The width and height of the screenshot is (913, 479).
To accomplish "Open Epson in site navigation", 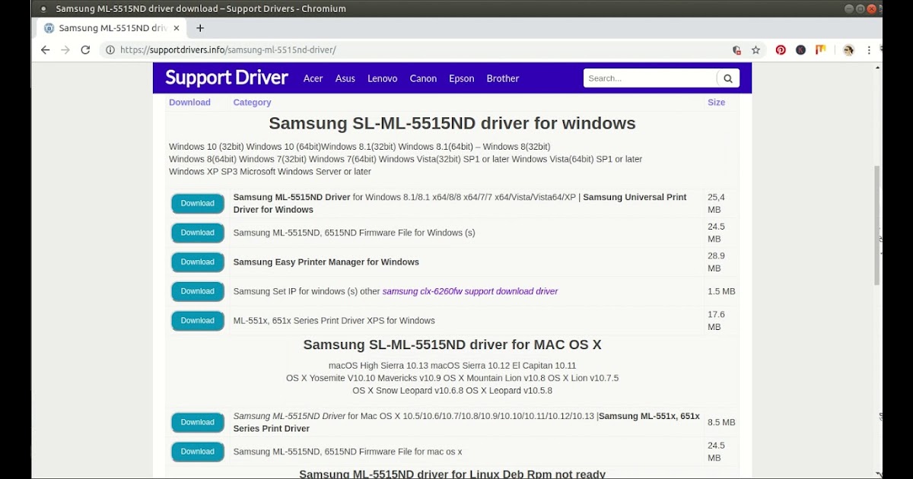I will point(462,78).
